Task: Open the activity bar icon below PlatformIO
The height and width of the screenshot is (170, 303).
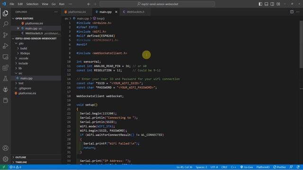Action: (x=5, y=100)
